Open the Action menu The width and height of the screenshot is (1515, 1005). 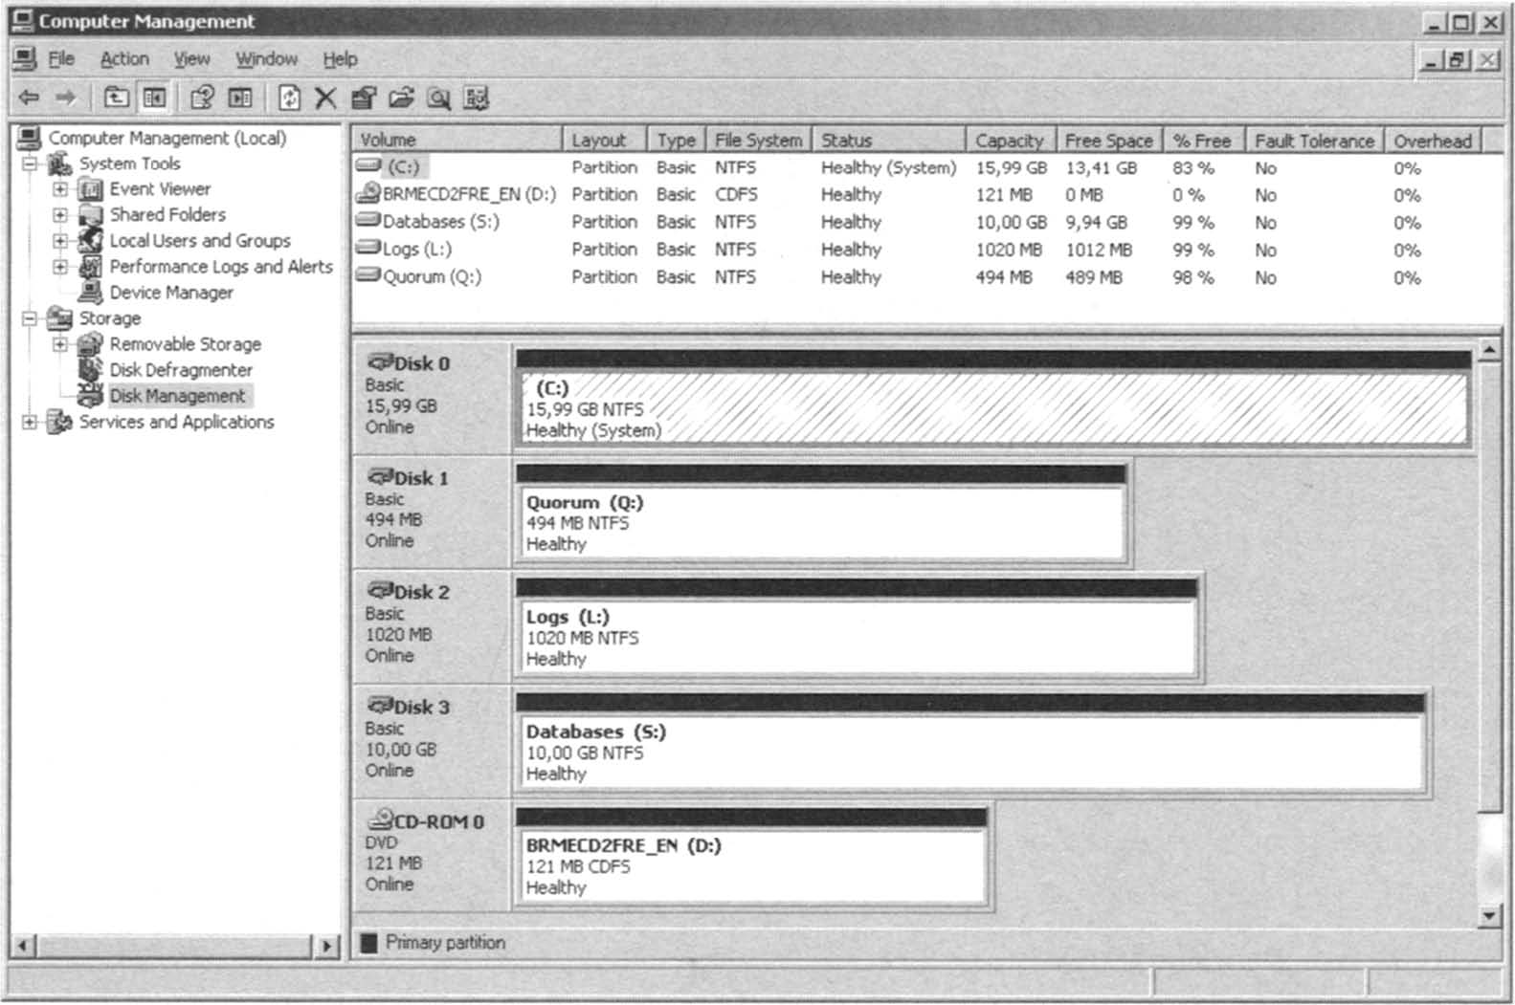124,59
